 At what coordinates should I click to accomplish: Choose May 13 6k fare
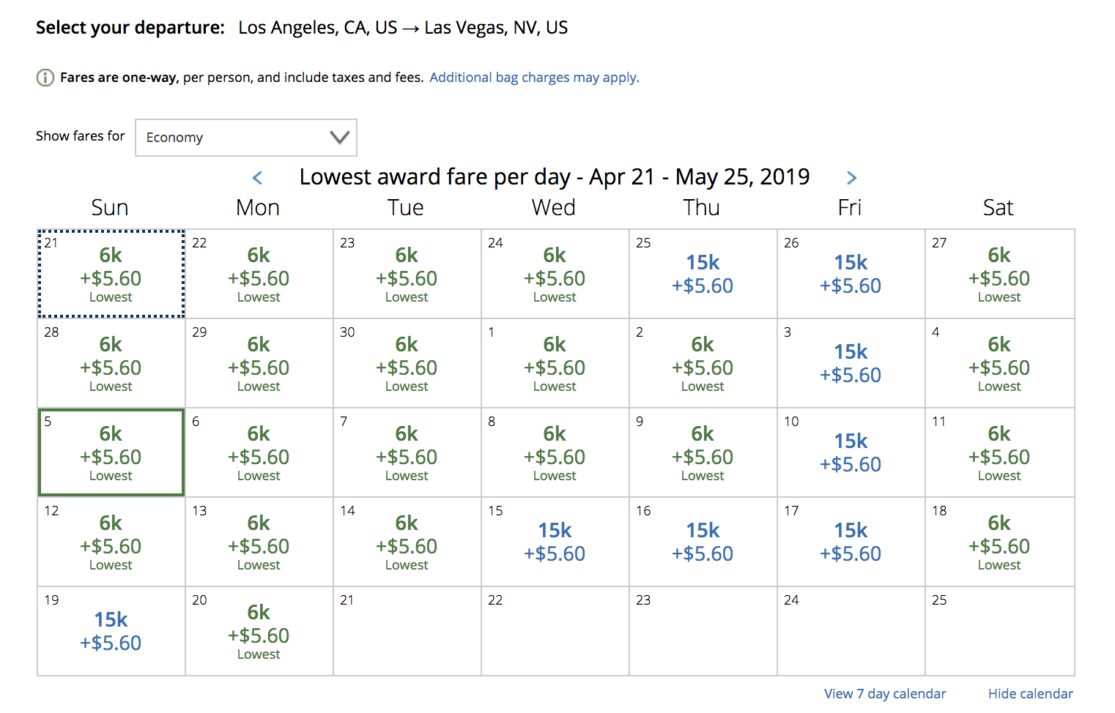[259, 542]
